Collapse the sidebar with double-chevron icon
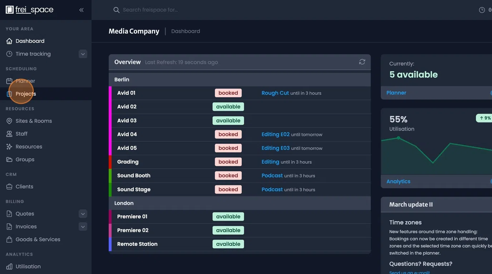 point(81,10)
